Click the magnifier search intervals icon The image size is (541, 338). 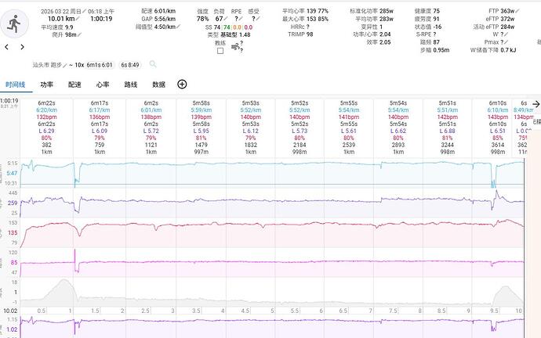pyautogui.click(x=153, y=64)
